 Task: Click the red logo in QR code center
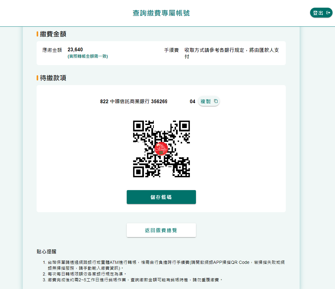click(x=161, y=148)
